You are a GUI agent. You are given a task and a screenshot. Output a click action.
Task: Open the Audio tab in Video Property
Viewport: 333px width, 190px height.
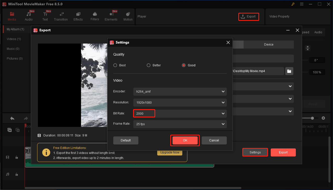click(318, 32)
